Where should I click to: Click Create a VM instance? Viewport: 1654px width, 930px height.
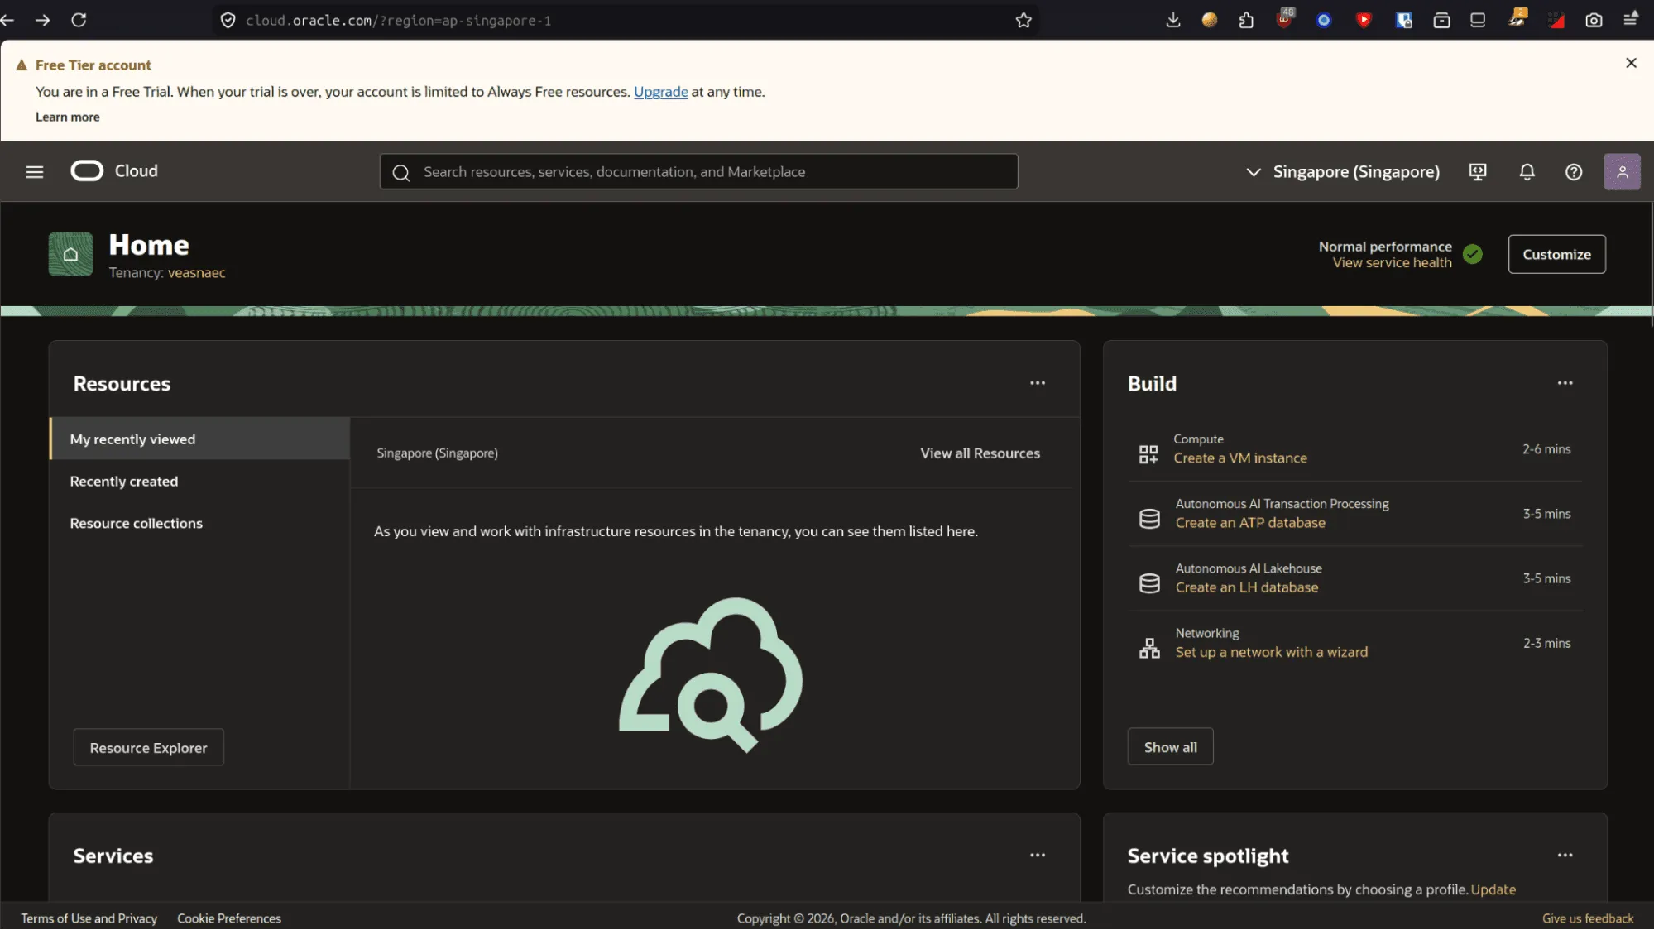point(1240,458)
